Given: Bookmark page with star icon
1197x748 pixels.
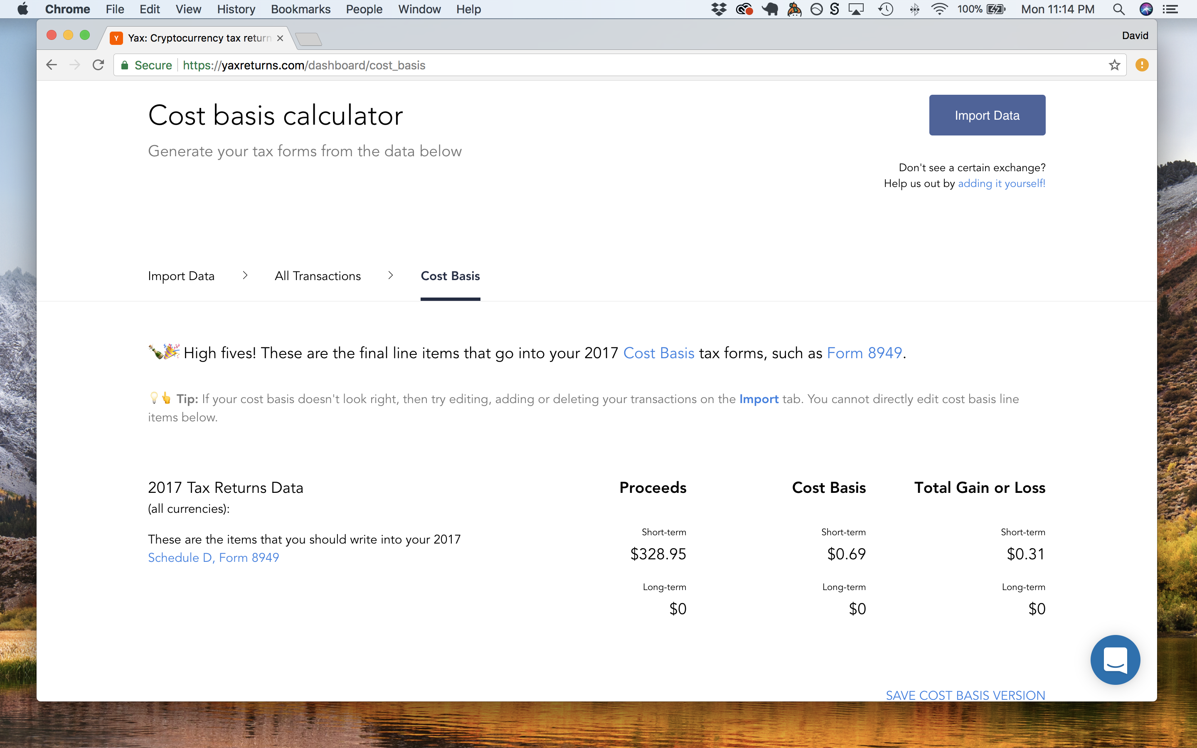Looking at the screenshot, I should tap(1114, 65).
